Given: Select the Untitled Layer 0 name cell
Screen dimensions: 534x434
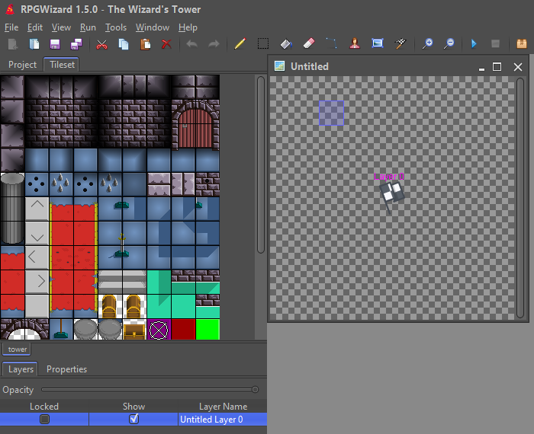Looking at the screenshot, I should (223, 419).
